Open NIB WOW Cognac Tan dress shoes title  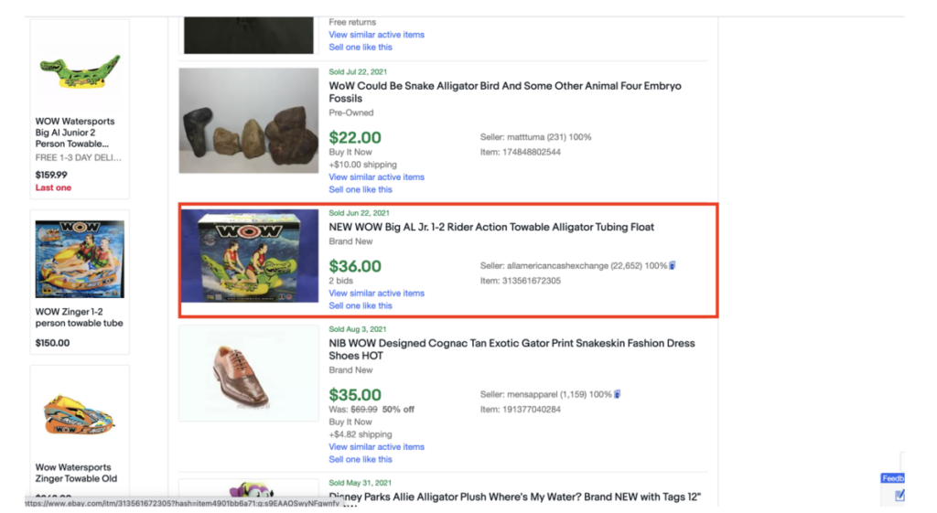(x=512, y=349)
